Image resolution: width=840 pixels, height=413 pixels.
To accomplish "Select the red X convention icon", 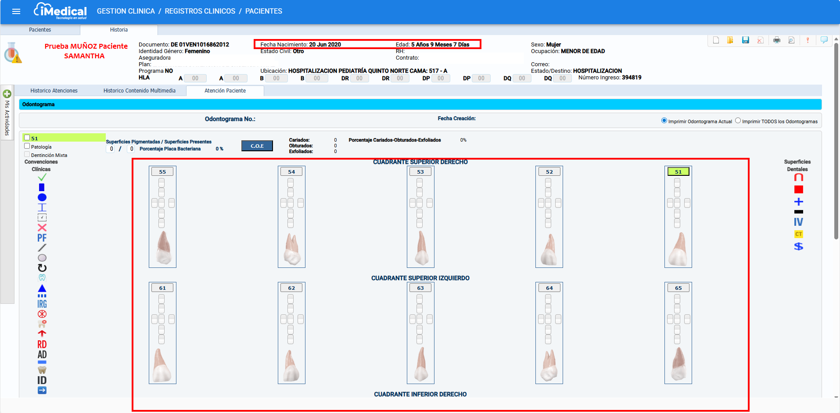I will pos(42,228).
